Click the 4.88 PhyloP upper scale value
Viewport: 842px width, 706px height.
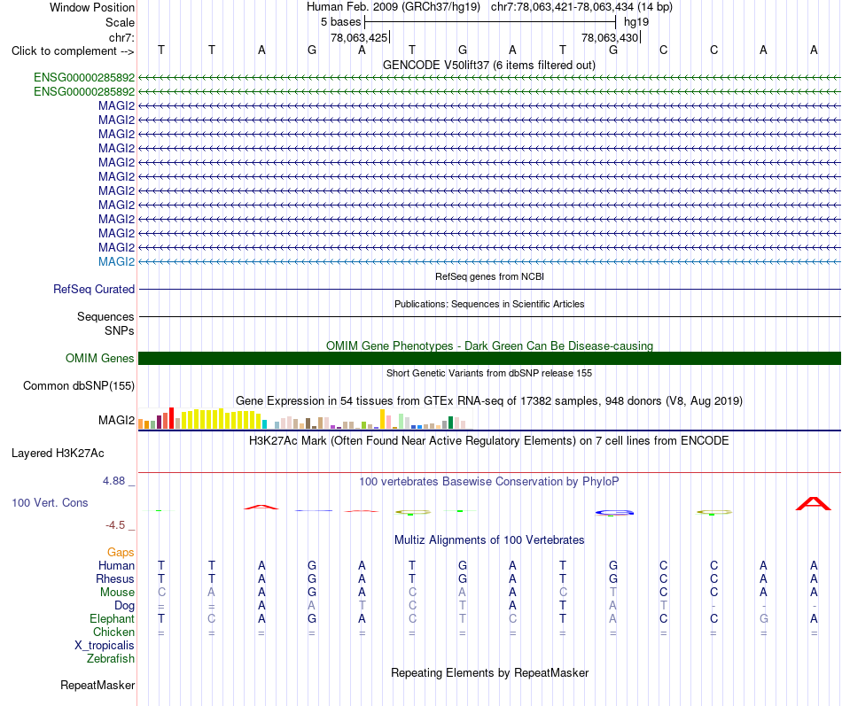[x=113, y=480]
